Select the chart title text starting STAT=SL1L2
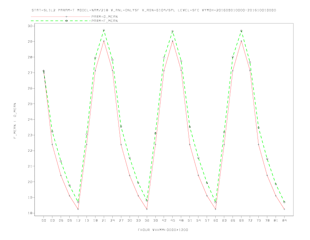The height and width of the screenshot is (240, 310). [x=154, y=10]
